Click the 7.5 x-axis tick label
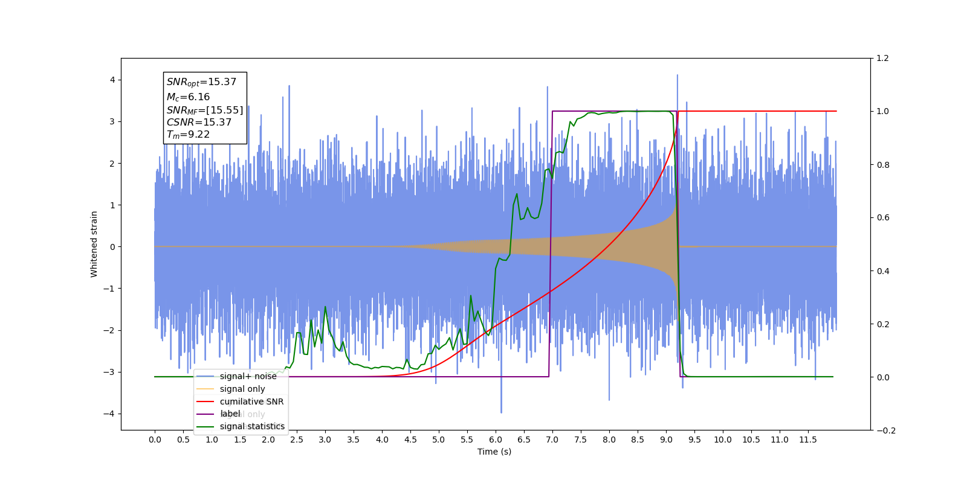Viewport: 967px width, 483px height. coord(581,440)
